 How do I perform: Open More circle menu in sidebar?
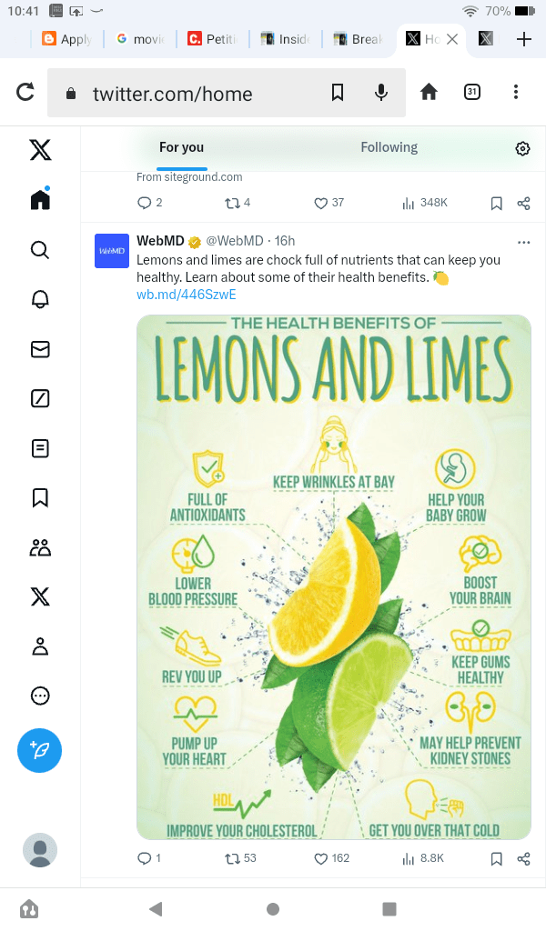tap(40, 696)
